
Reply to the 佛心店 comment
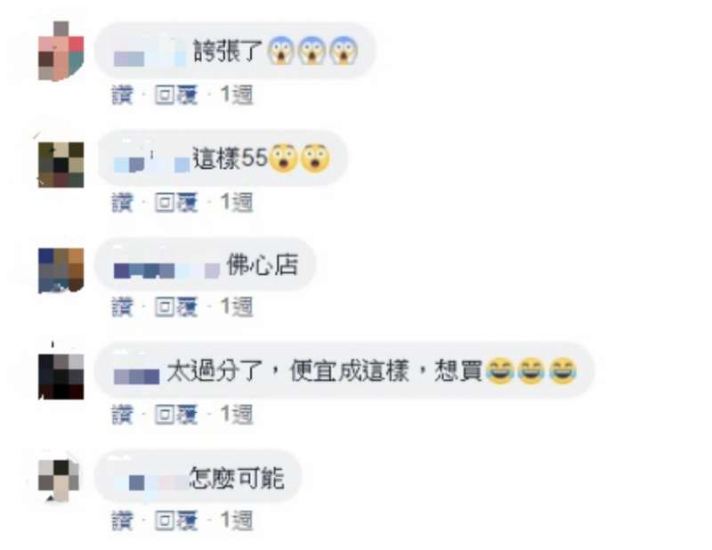point(176,307)
